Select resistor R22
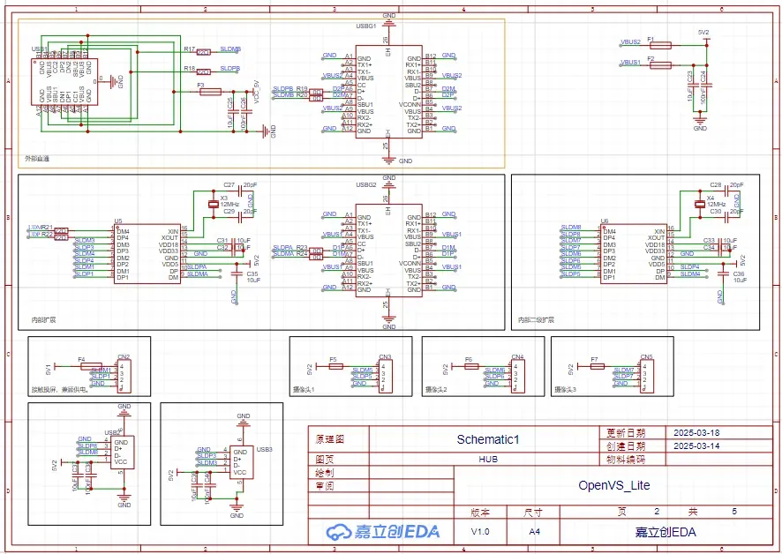The image size is (782, 554). [x=61, y=237]
